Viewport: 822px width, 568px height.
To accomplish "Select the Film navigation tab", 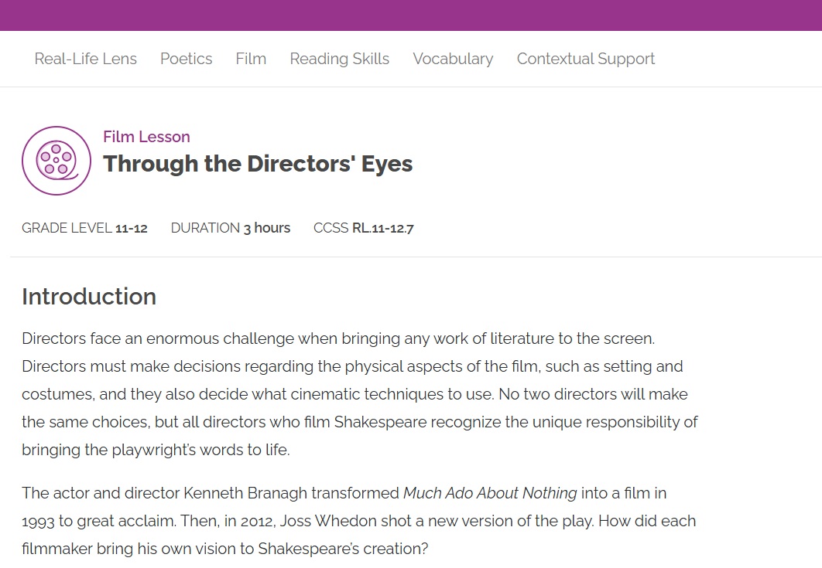I will [251, 59].
